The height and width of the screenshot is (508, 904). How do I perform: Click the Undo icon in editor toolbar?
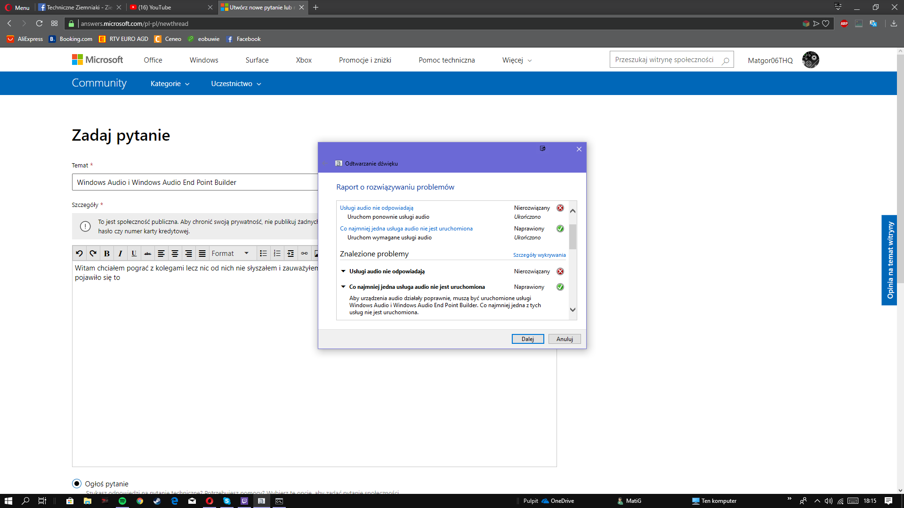(79, 253)
